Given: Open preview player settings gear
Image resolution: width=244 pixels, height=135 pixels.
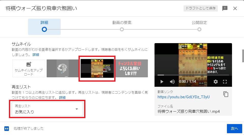Looking at the screenshot, I should [215, 82].
